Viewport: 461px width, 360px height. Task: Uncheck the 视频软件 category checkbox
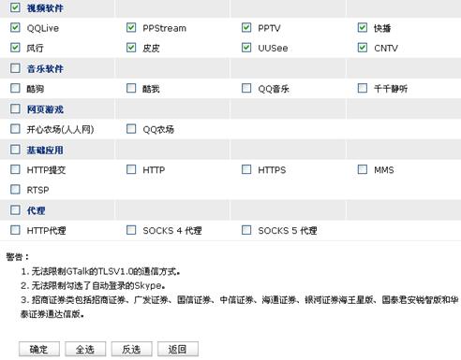click(x=15, y=7)
